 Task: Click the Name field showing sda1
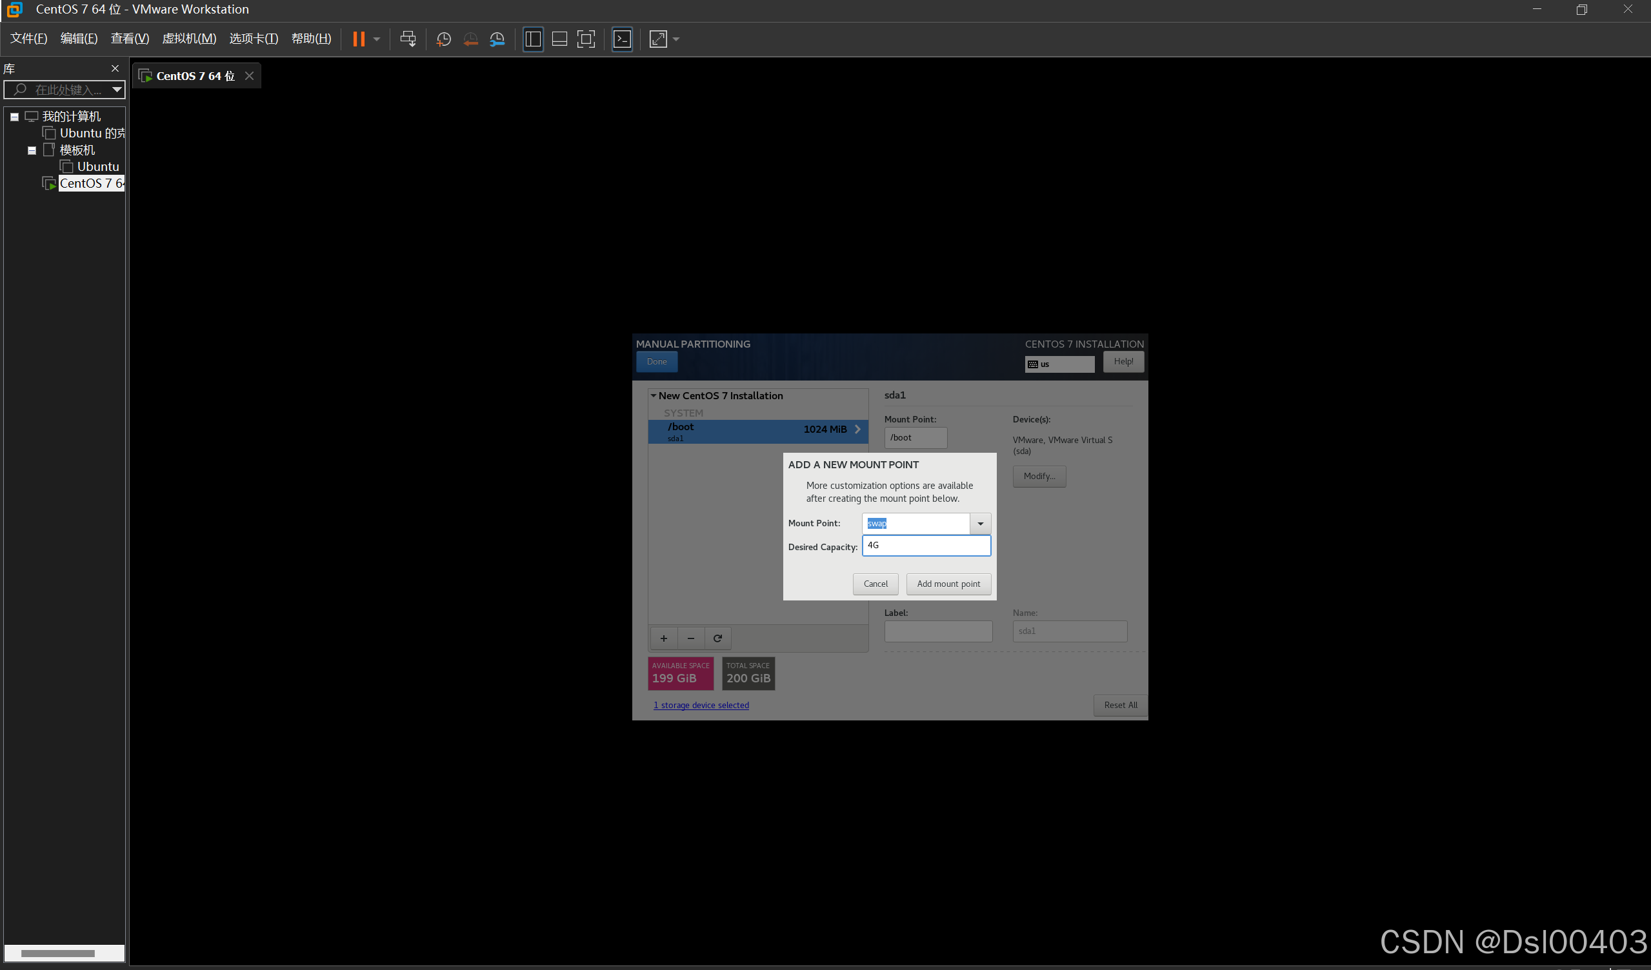pos(1070,631)
